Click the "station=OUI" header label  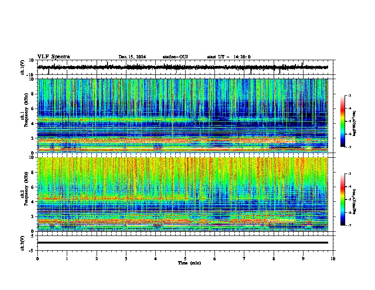click(x=175, y=57)
